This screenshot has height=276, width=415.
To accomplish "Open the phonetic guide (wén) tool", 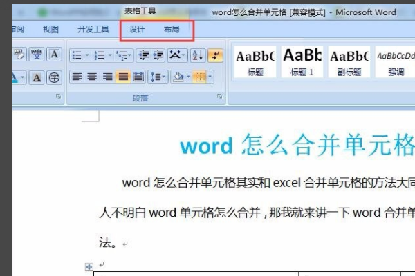I will (x=37, y=55).
